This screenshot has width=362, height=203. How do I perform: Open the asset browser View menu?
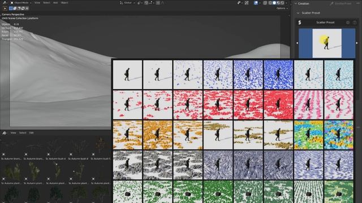(13, 133)
